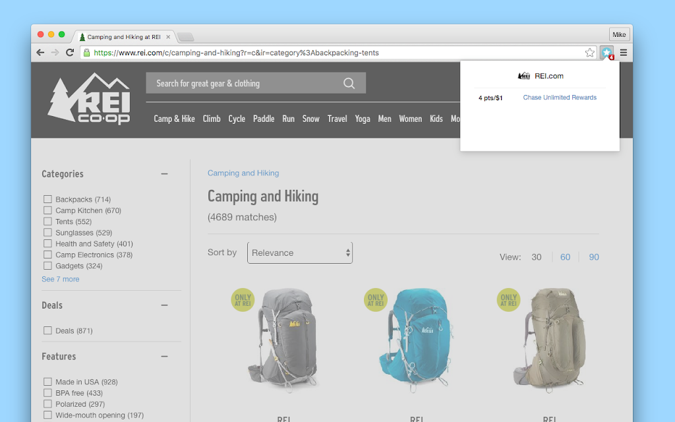Click the green padlock security icon

click(86, 53)
